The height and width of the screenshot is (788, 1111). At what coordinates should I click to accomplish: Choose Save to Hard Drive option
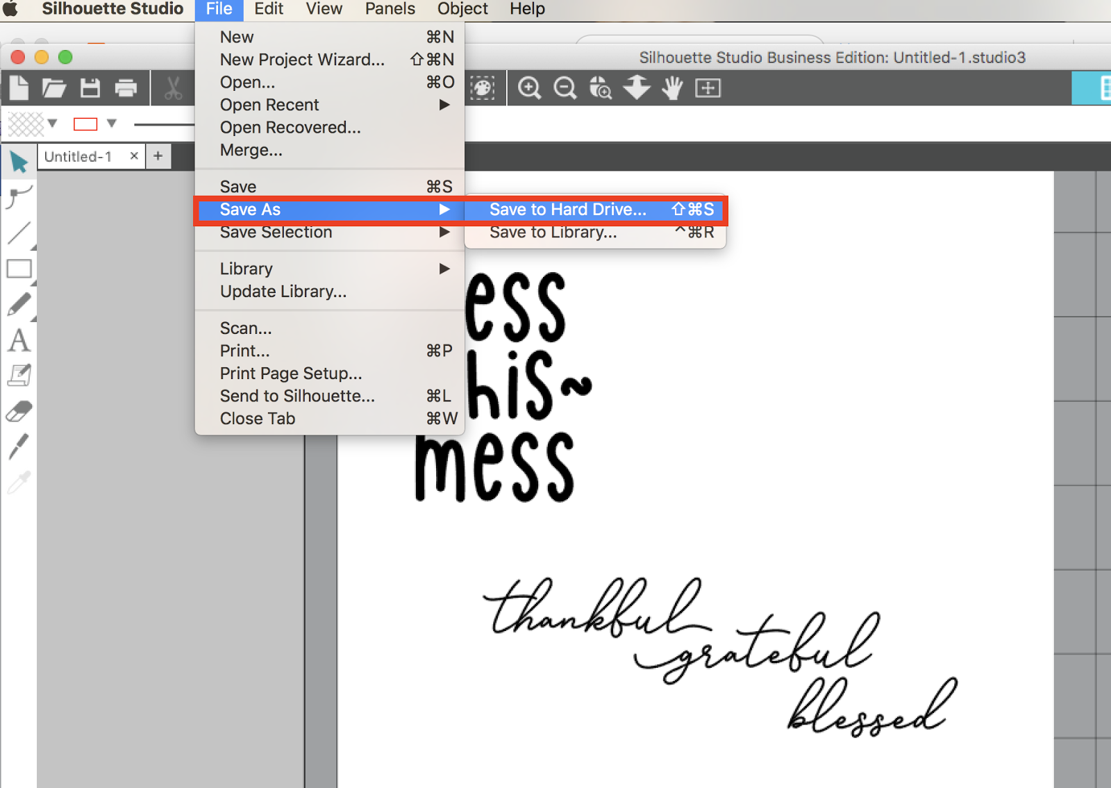click(566, 209)
